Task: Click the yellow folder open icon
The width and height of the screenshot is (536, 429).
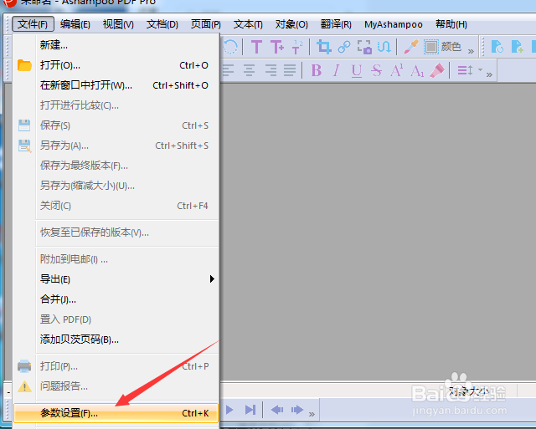Action: coord(24,65)
